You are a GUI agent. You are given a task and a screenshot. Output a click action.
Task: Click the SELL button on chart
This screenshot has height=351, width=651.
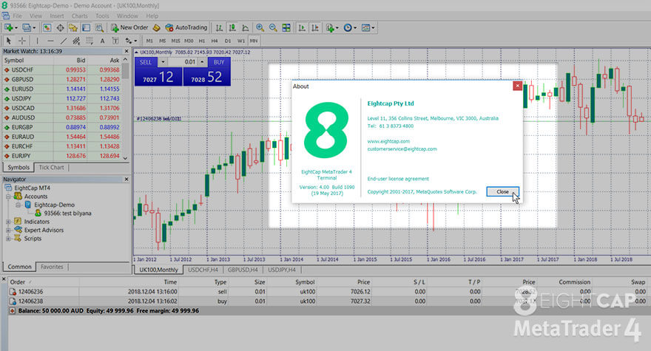click(x=146, y=62)
